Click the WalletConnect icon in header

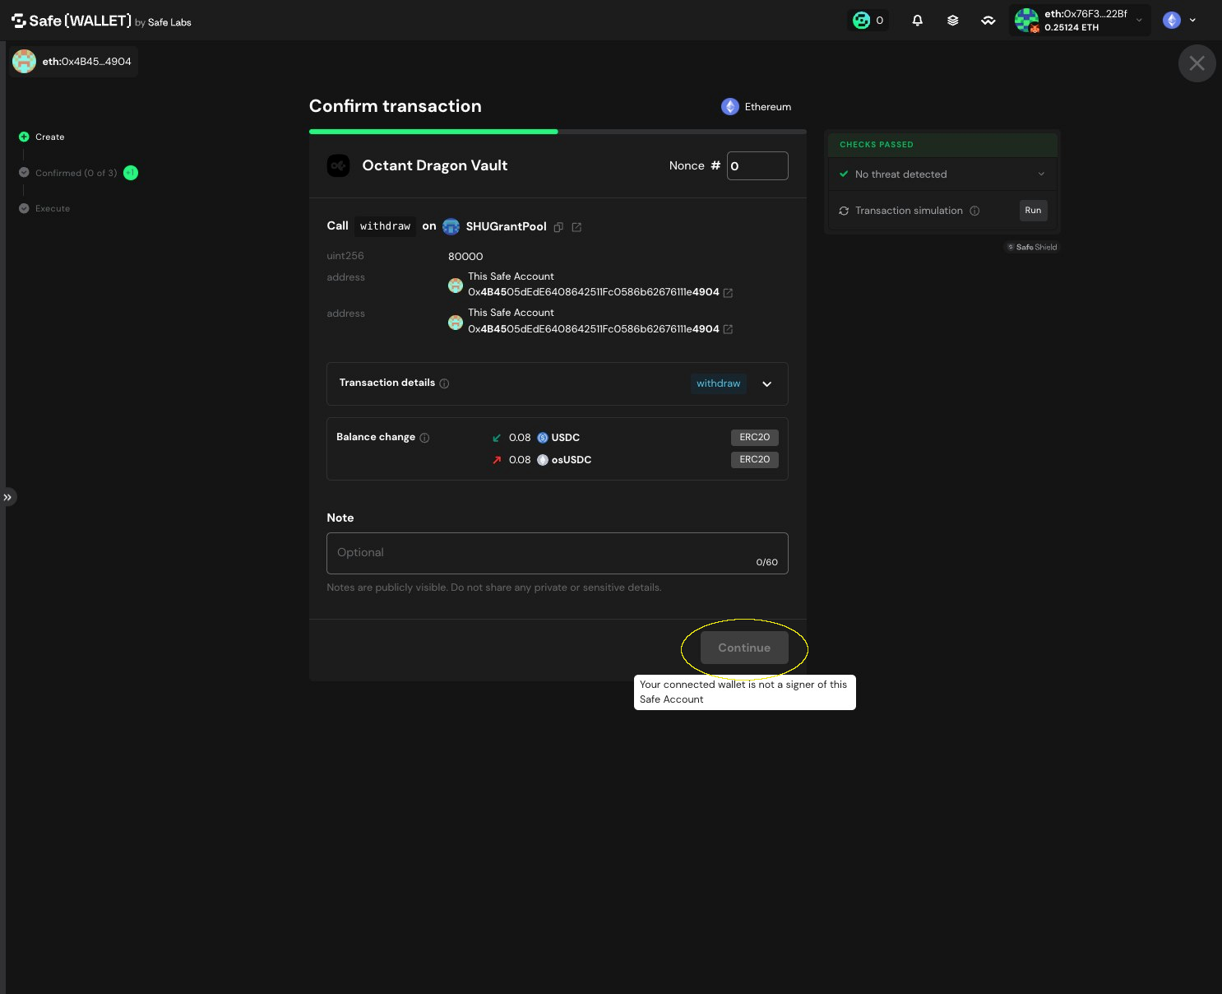coord(988,21)
